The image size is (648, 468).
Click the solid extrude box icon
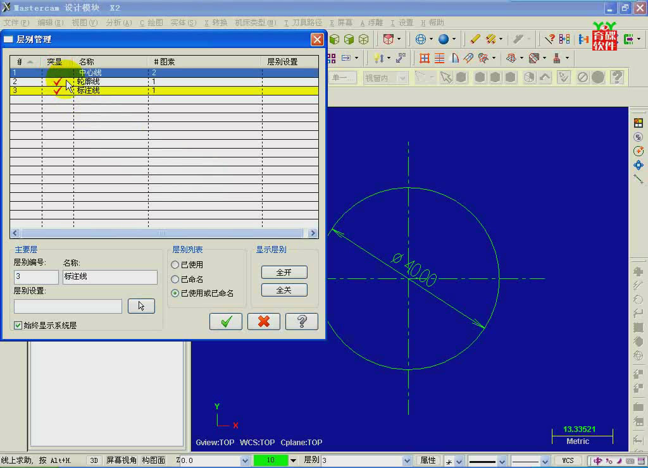pos(511,58)
